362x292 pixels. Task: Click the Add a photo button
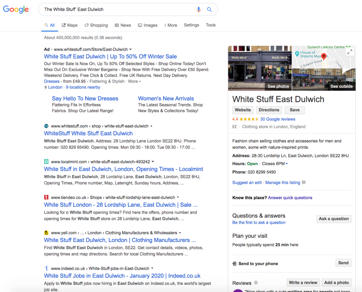click(x=337, y=282)
